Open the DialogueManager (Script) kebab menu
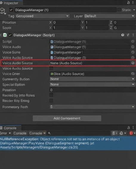The width and height of the screenshot is (136, 169). pyautogui.click(x=133, y=35)
